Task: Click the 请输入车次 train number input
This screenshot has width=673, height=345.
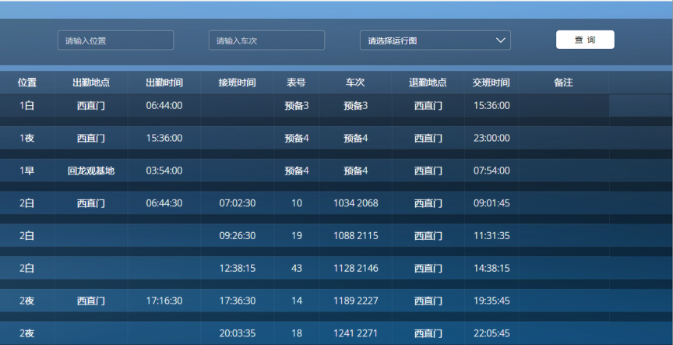Action: tap(266, 40)
